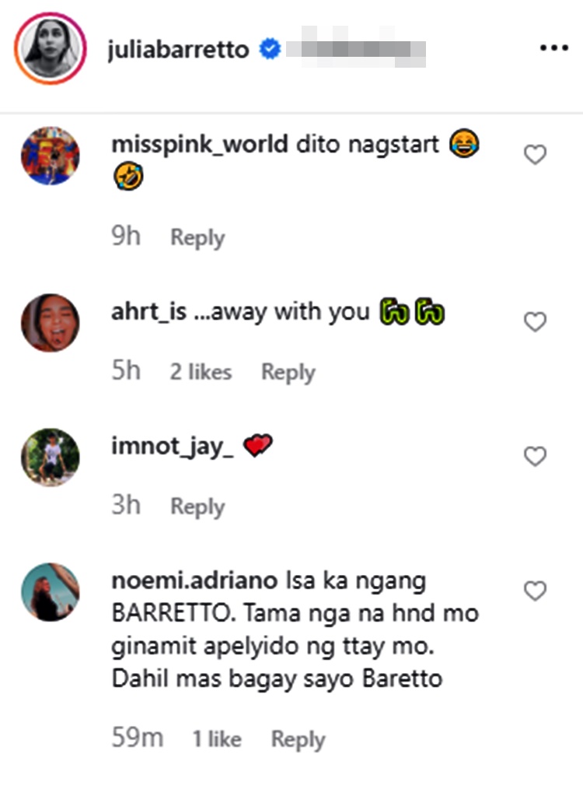583x789 pixels.
Task: View the 2 likes on ahrt_is comment
Action: click(201, 373)
